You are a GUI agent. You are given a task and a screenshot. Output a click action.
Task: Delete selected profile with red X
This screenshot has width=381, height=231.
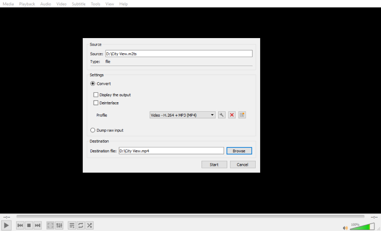point(232,115)
